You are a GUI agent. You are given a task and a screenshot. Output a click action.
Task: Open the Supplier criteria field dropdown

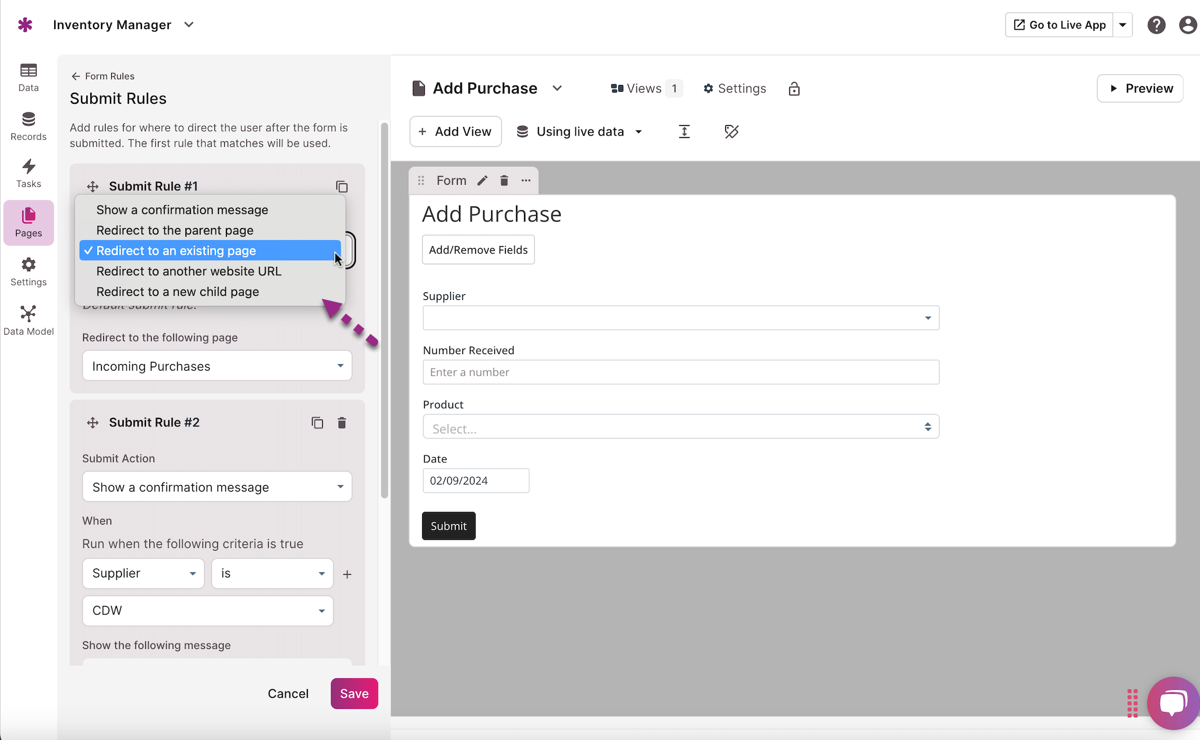tap(143, 574)
